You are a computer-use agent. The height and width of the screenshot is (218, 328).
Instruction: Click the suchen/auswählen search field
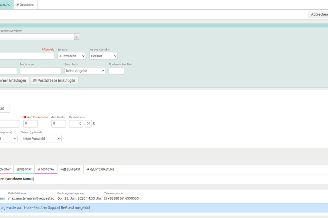[x=37, y=37]
